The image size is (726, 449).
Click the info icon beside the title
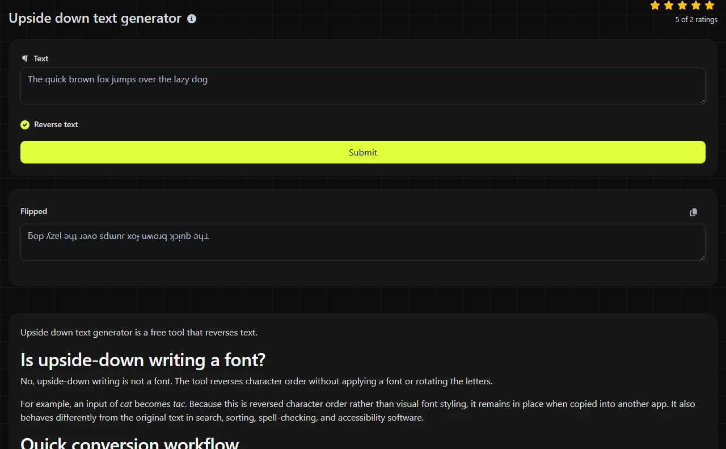point(192,19)
